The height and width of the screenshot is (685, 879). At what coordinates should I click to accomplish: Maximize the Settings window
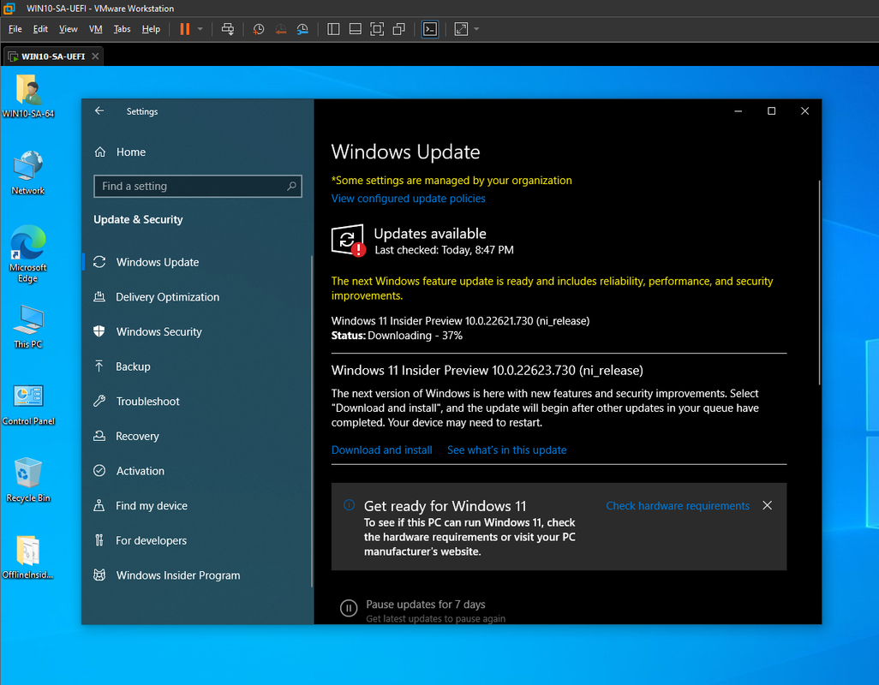coord(771,111)
